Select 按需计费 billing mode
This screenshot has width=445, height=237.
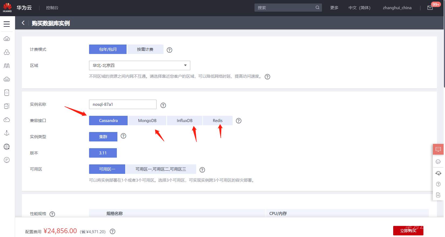click(145, 49)
